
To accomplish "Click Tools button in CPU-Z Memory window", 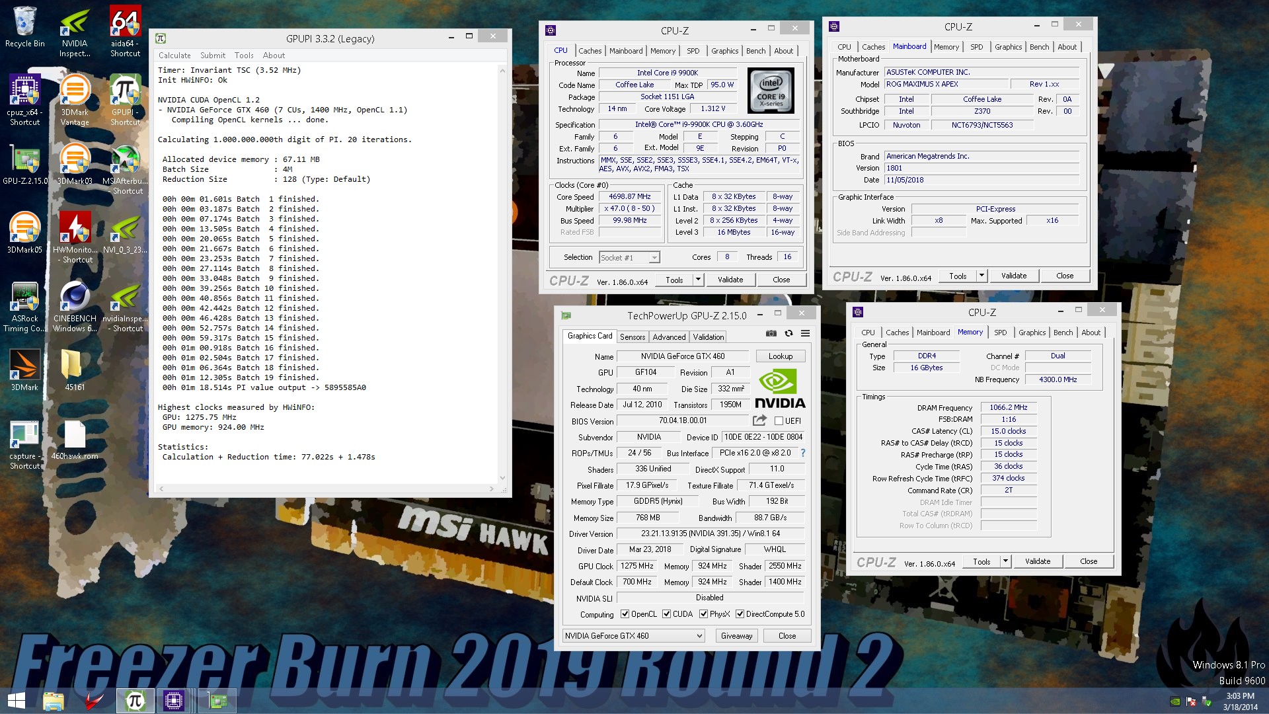I will (x=981, y=561).
